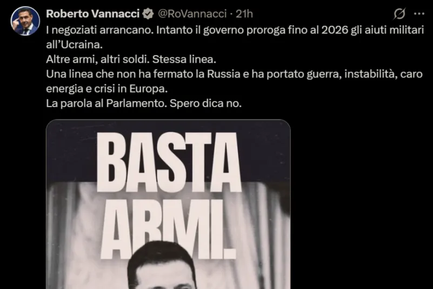Click the line 'I negoziati arrancano' in the post
The height and width of the screenshot is (289, 433).
point(99,30)
